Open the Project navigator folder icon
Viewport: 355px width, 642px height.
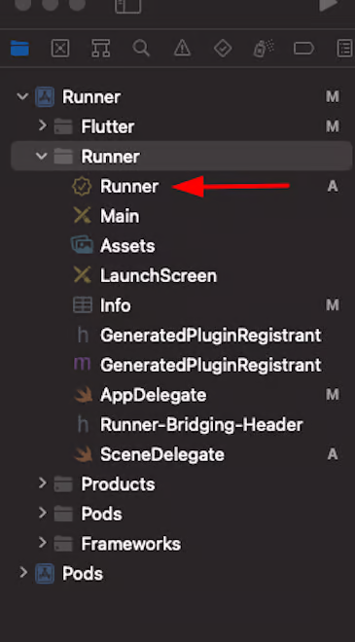click(x=19, y=49)
